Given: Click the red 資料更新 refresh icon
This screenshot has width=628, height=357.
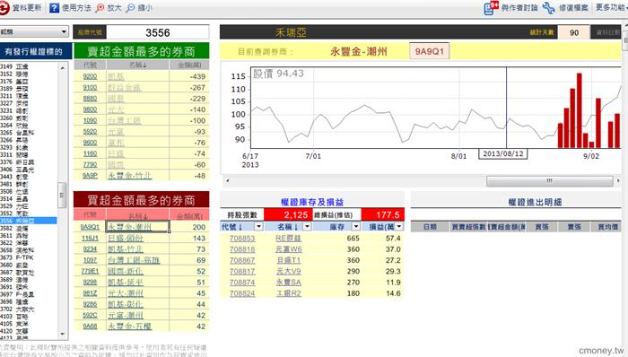Looking at the screenshot, I should point(4,7).
